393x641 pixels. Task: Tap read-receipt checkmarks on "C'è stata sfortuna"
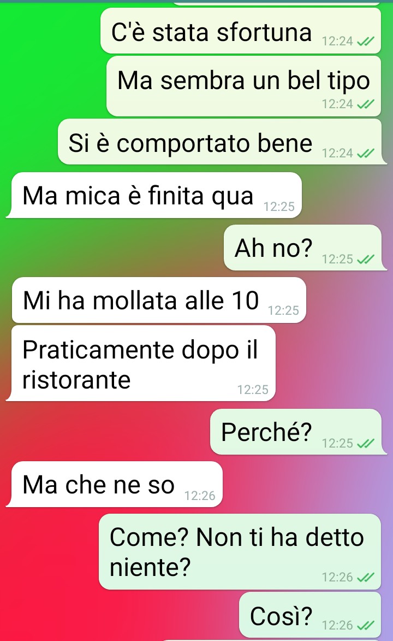366,42
